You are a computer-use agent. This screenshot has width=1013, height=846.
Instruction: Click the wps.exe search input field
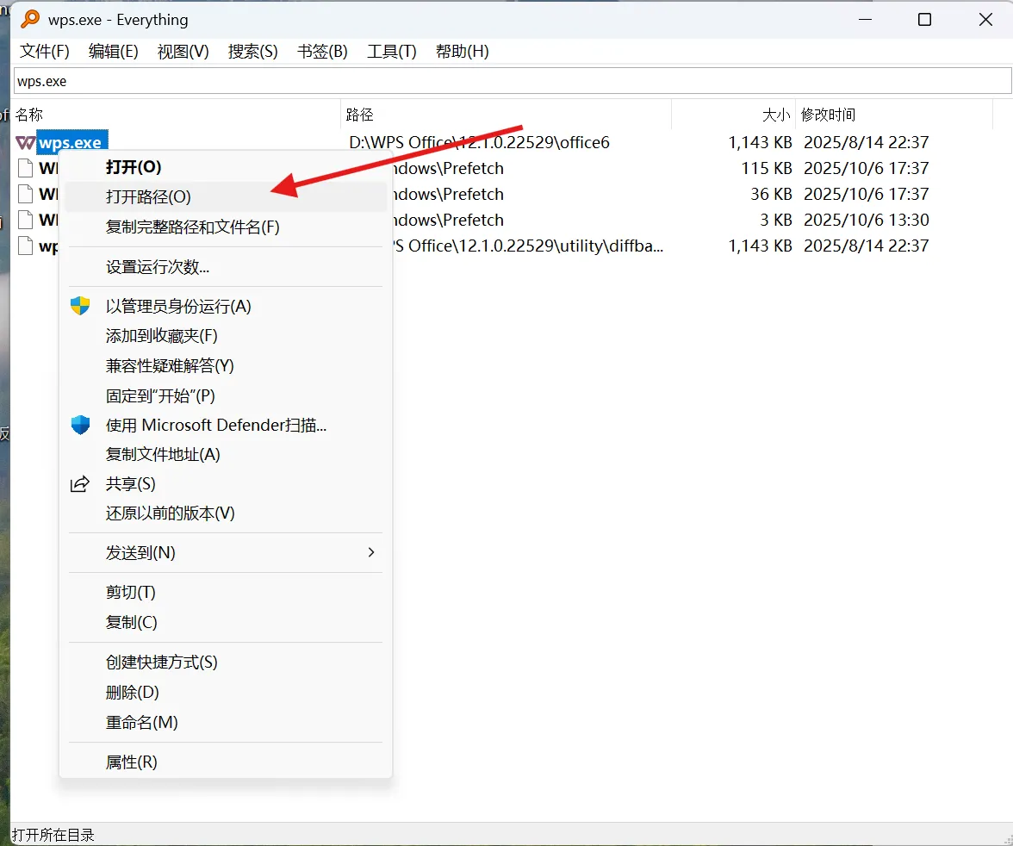coord(513,82)
